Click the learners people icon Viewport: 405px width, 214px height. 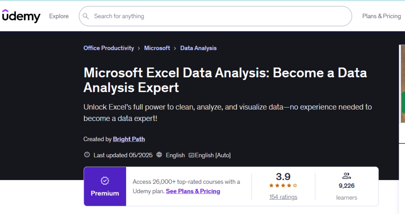346,176
